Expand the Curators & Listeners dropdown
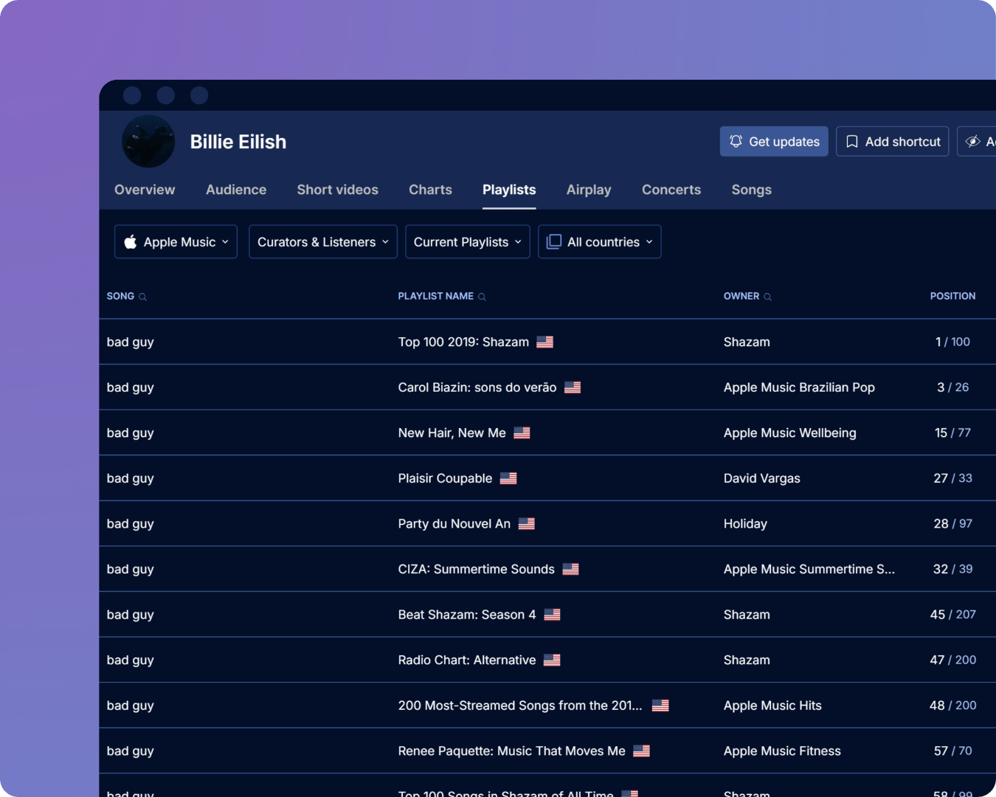This screenshot has height=797, width=996. click(322, 241)
